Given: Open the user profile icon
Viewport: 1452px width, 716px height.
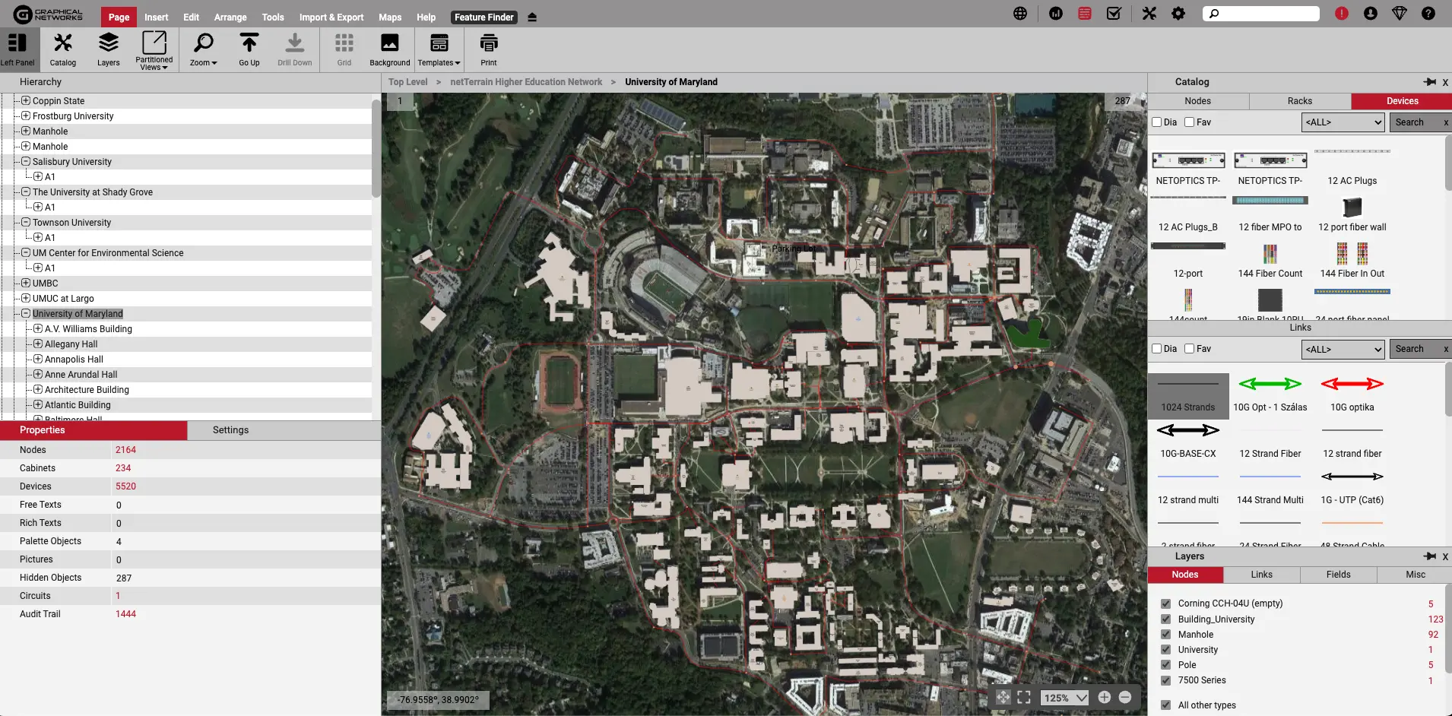Looking at the screenshot, I should point(1371,14).
